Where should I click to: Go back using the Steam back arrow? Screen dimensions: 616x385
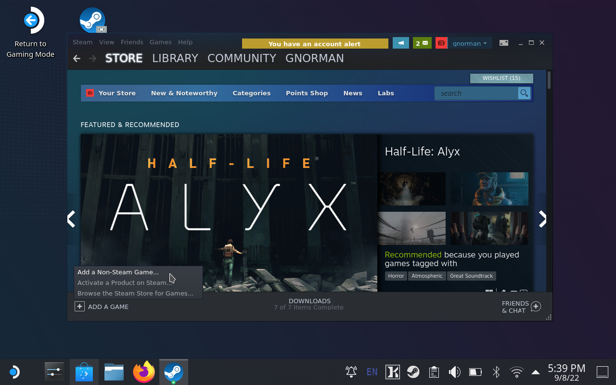point(77,58)
